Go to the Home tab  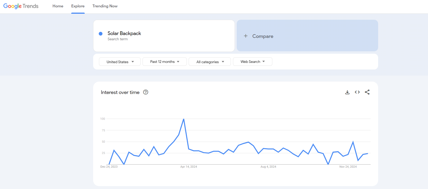58,6
